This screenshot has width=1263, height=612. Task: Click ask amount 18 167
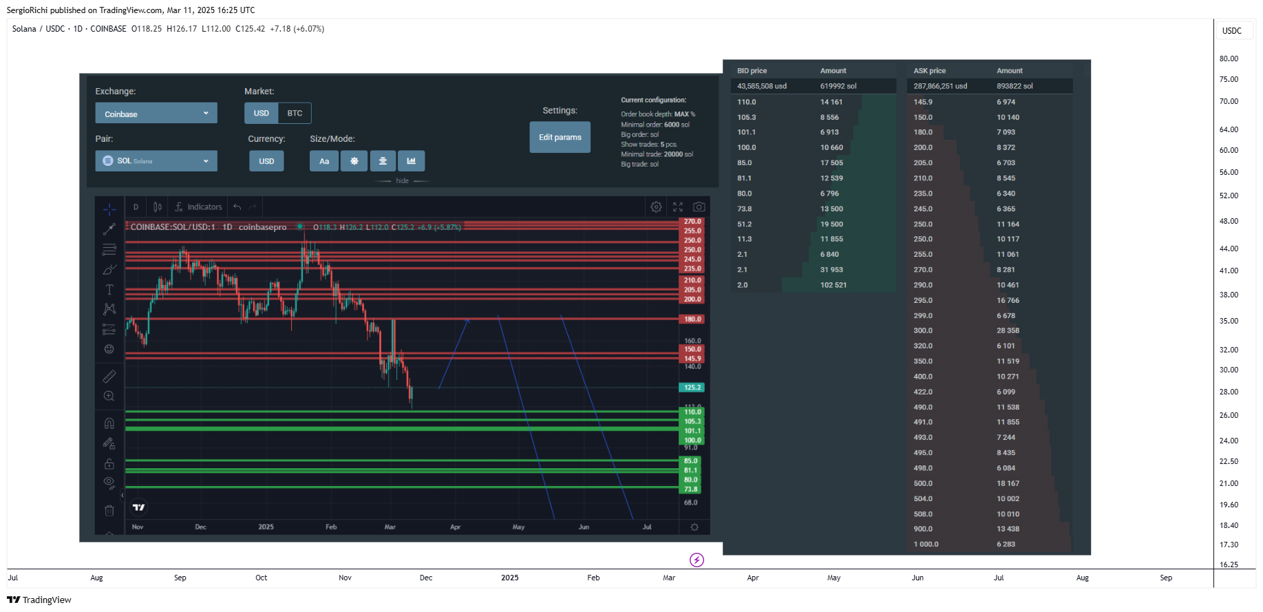click(x=1008, y=483)
